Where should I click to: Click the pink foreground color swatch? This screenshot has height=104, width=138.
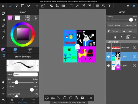(10, 18)
